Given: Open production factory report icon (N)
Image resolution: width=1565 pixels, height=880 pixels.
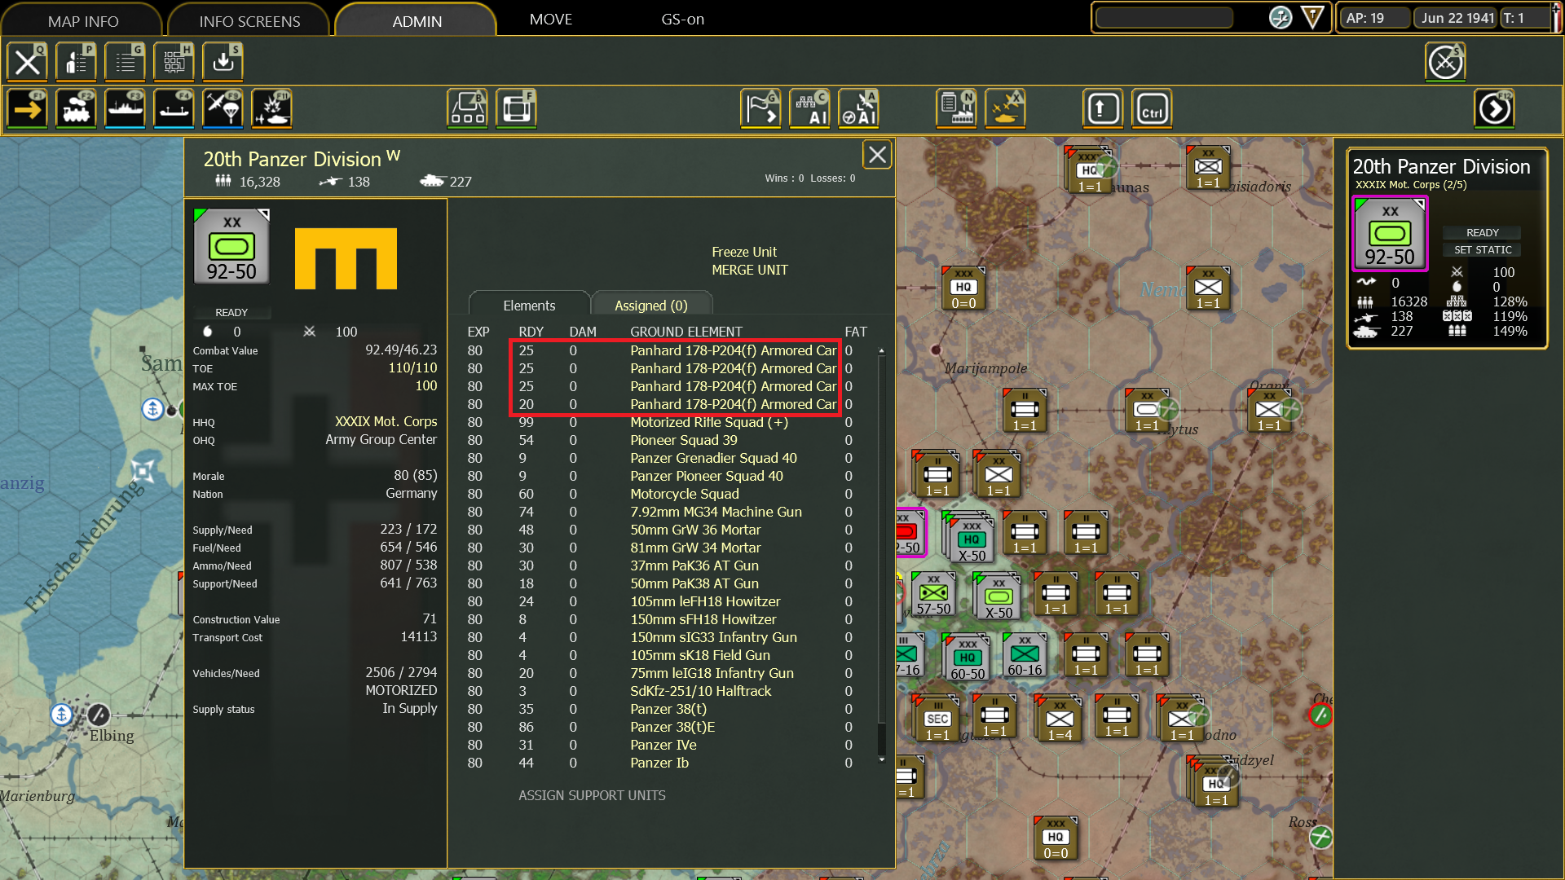Looking at the screenshot, I should tap(956, 108).
